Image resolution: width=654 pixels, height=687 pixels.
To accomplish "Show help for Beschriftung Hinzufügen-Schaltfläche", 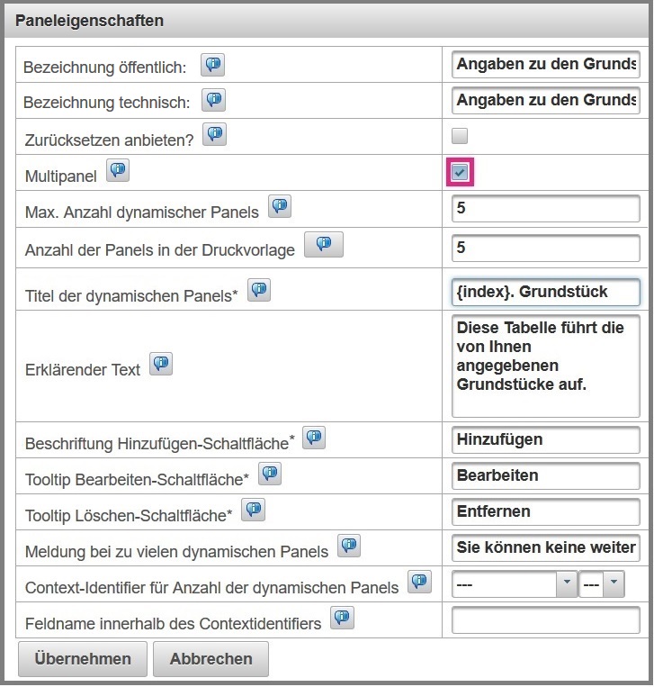I will (314, 438).
